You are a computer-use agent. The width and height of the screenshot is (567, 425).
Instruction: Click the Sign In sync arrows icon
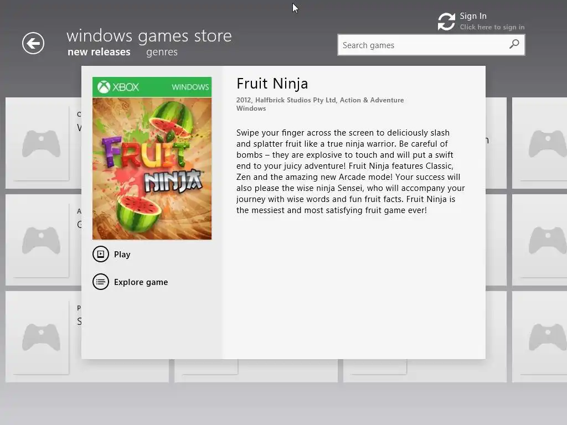point(446,22)
